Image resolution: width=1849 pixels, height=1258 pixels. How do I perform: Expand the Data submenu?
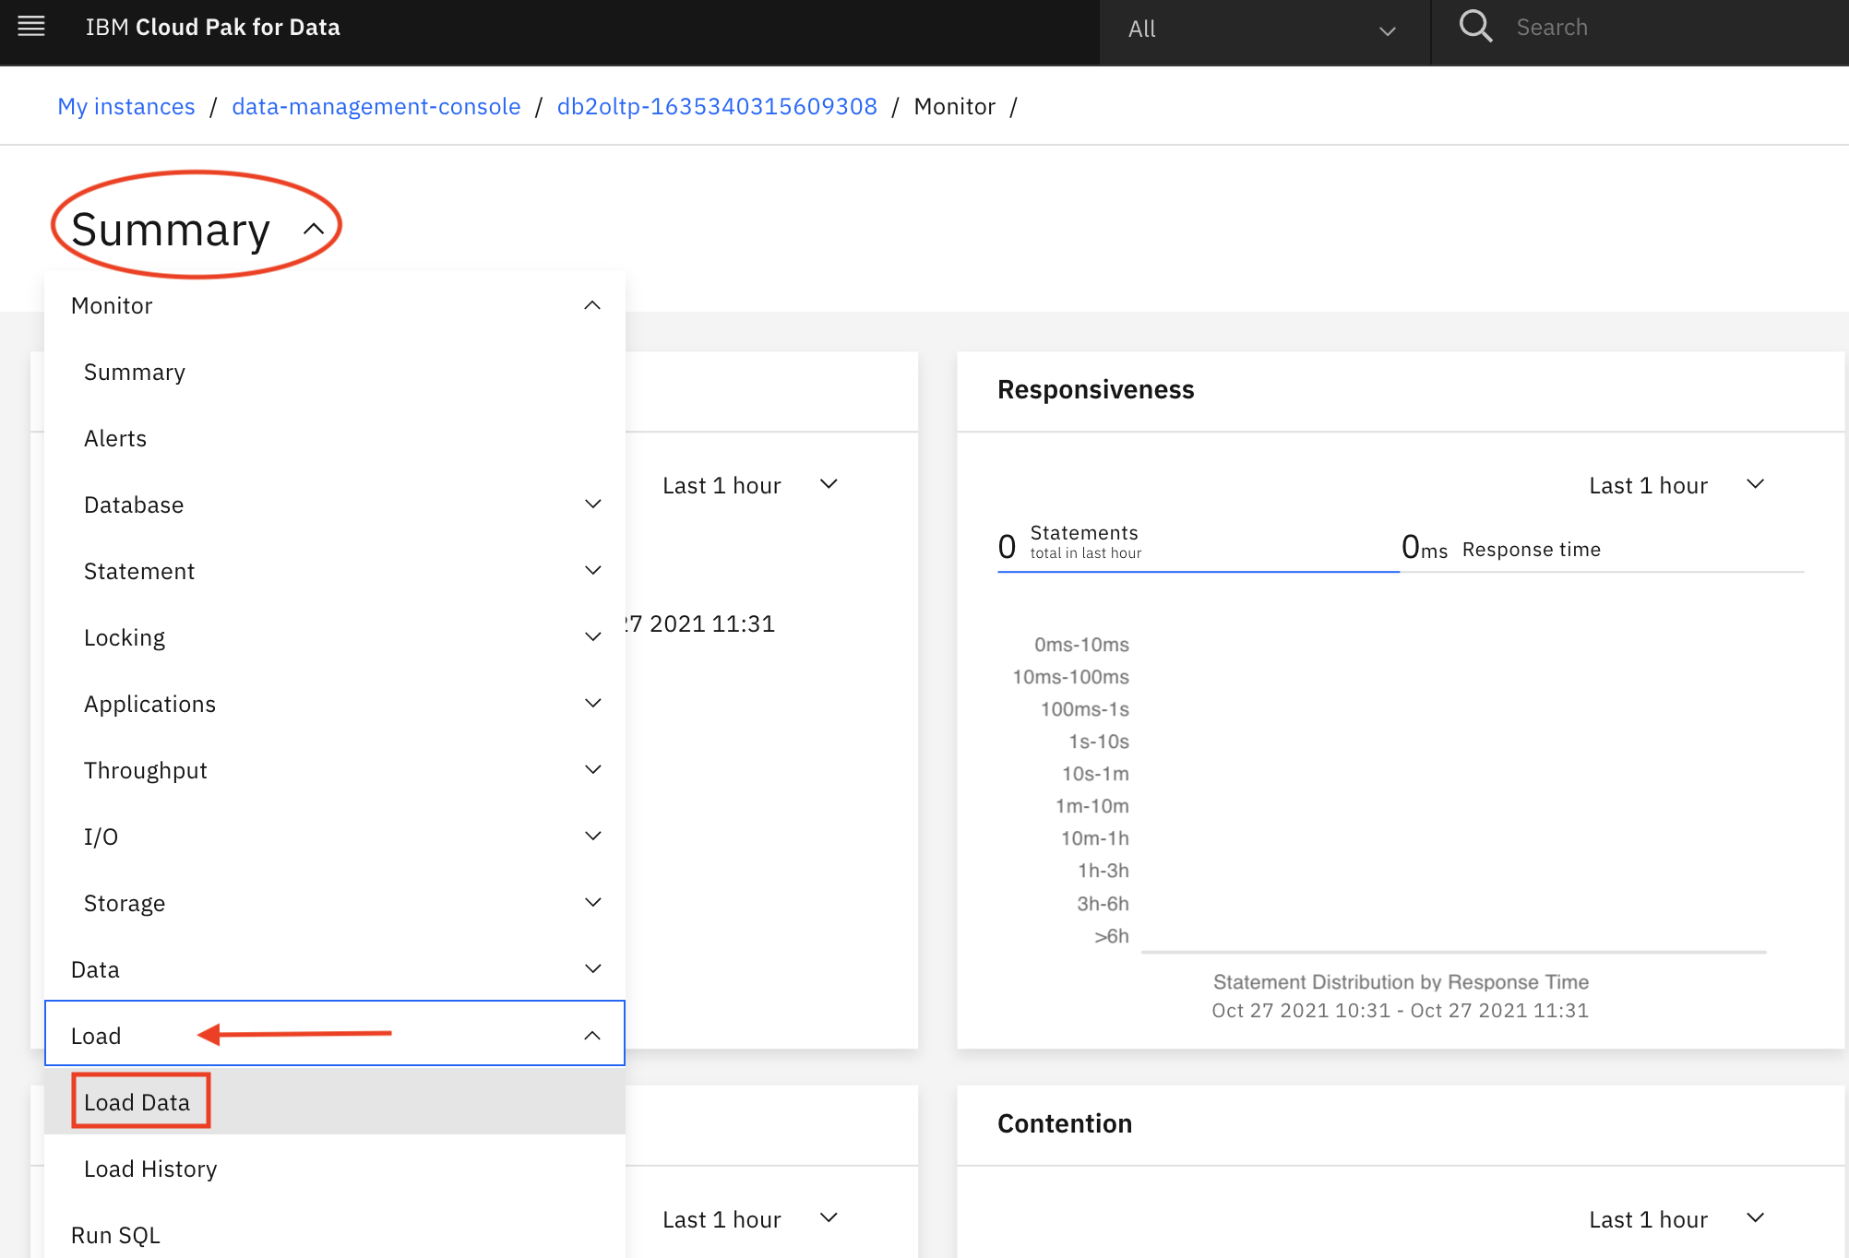(592, 968)
